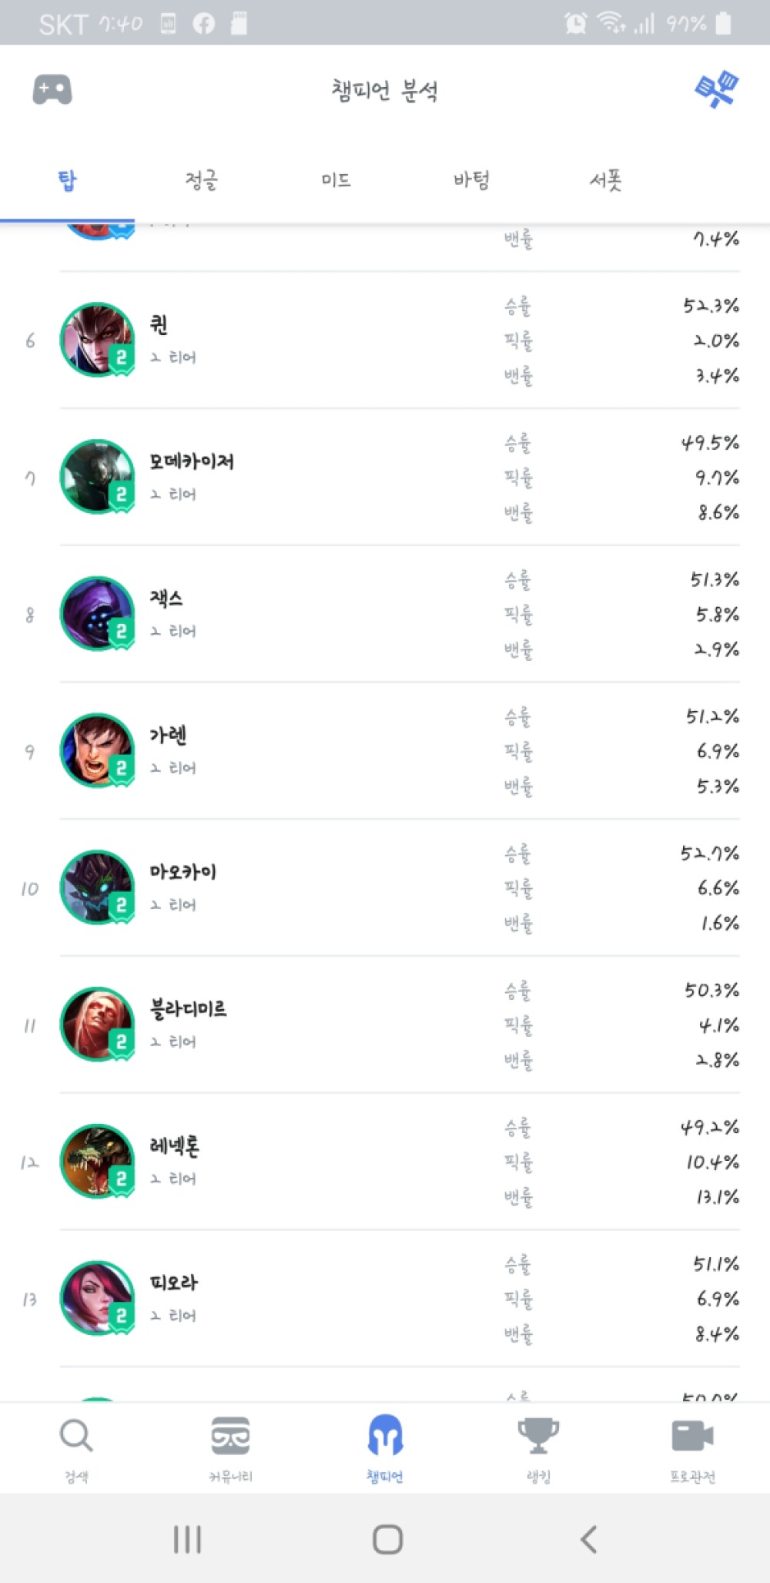Open the 퀸 champion portrait
770x1583 pixels.
tap(98, 340)
